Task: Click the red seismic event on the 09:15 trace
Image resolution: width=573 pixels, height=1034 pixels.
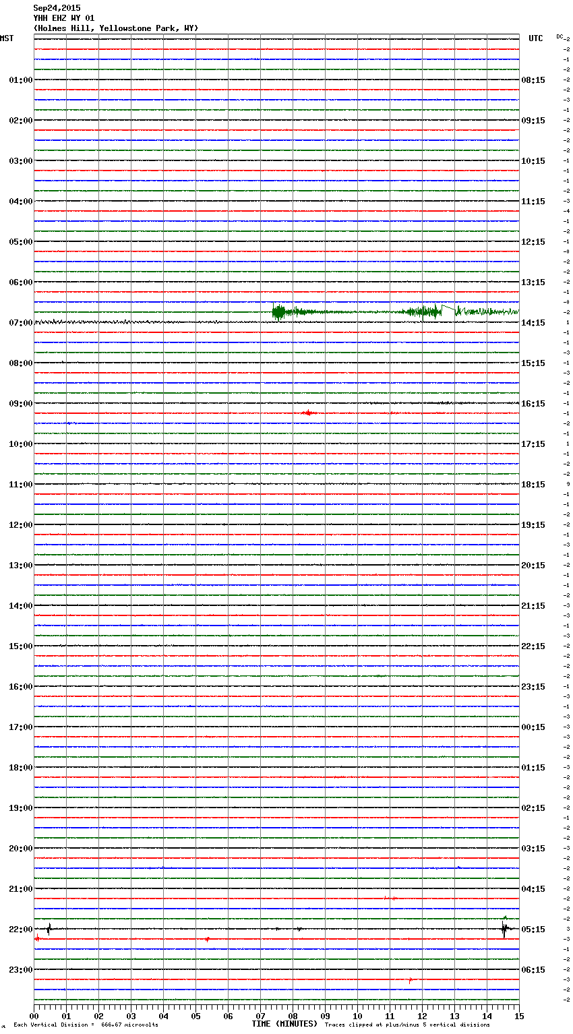Action: point(308,413)
